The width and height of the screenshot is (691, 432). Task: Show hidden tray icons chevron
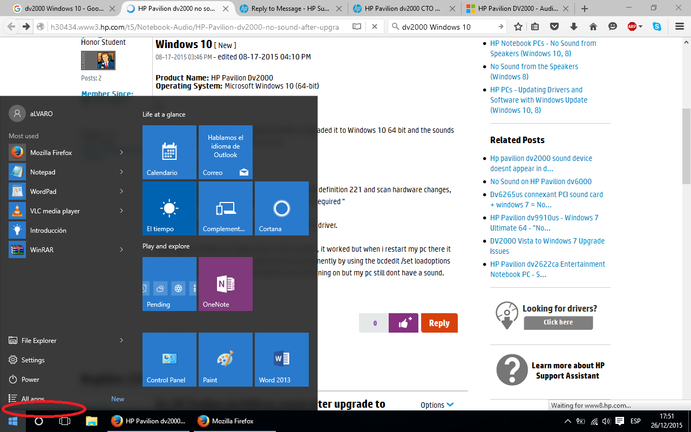567,421
